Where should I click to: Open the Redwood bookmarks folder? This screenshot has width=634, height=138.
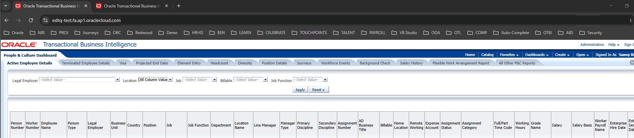coord(140,33)
